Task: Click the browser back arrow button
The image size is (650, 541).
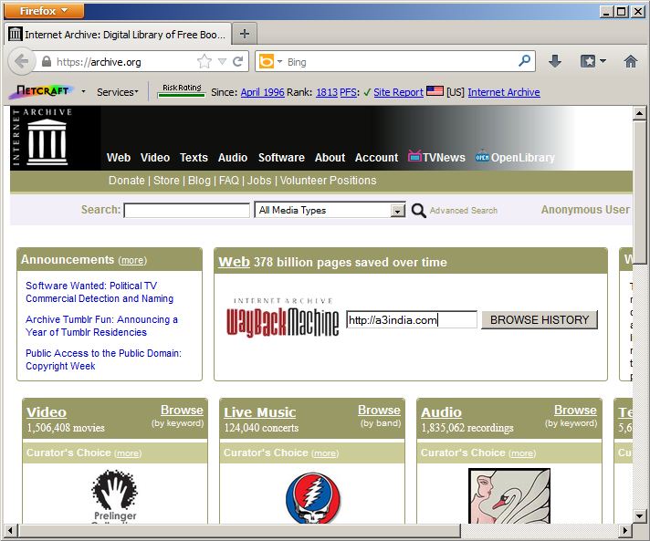Action: (x=22, y=62)
